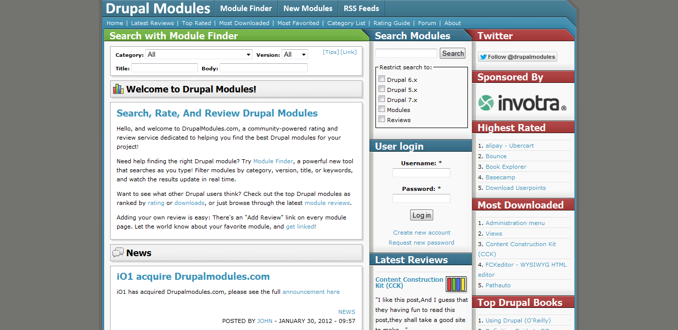This screenshot has width=678, height=330.
Task: Open Pathauto in Most Downloaded list
Action: (498, 285)
